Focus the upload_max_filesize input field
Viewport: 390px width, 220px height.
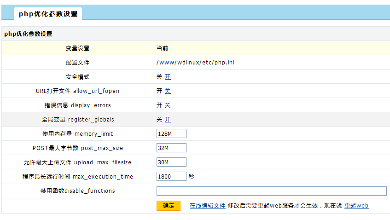171,162
